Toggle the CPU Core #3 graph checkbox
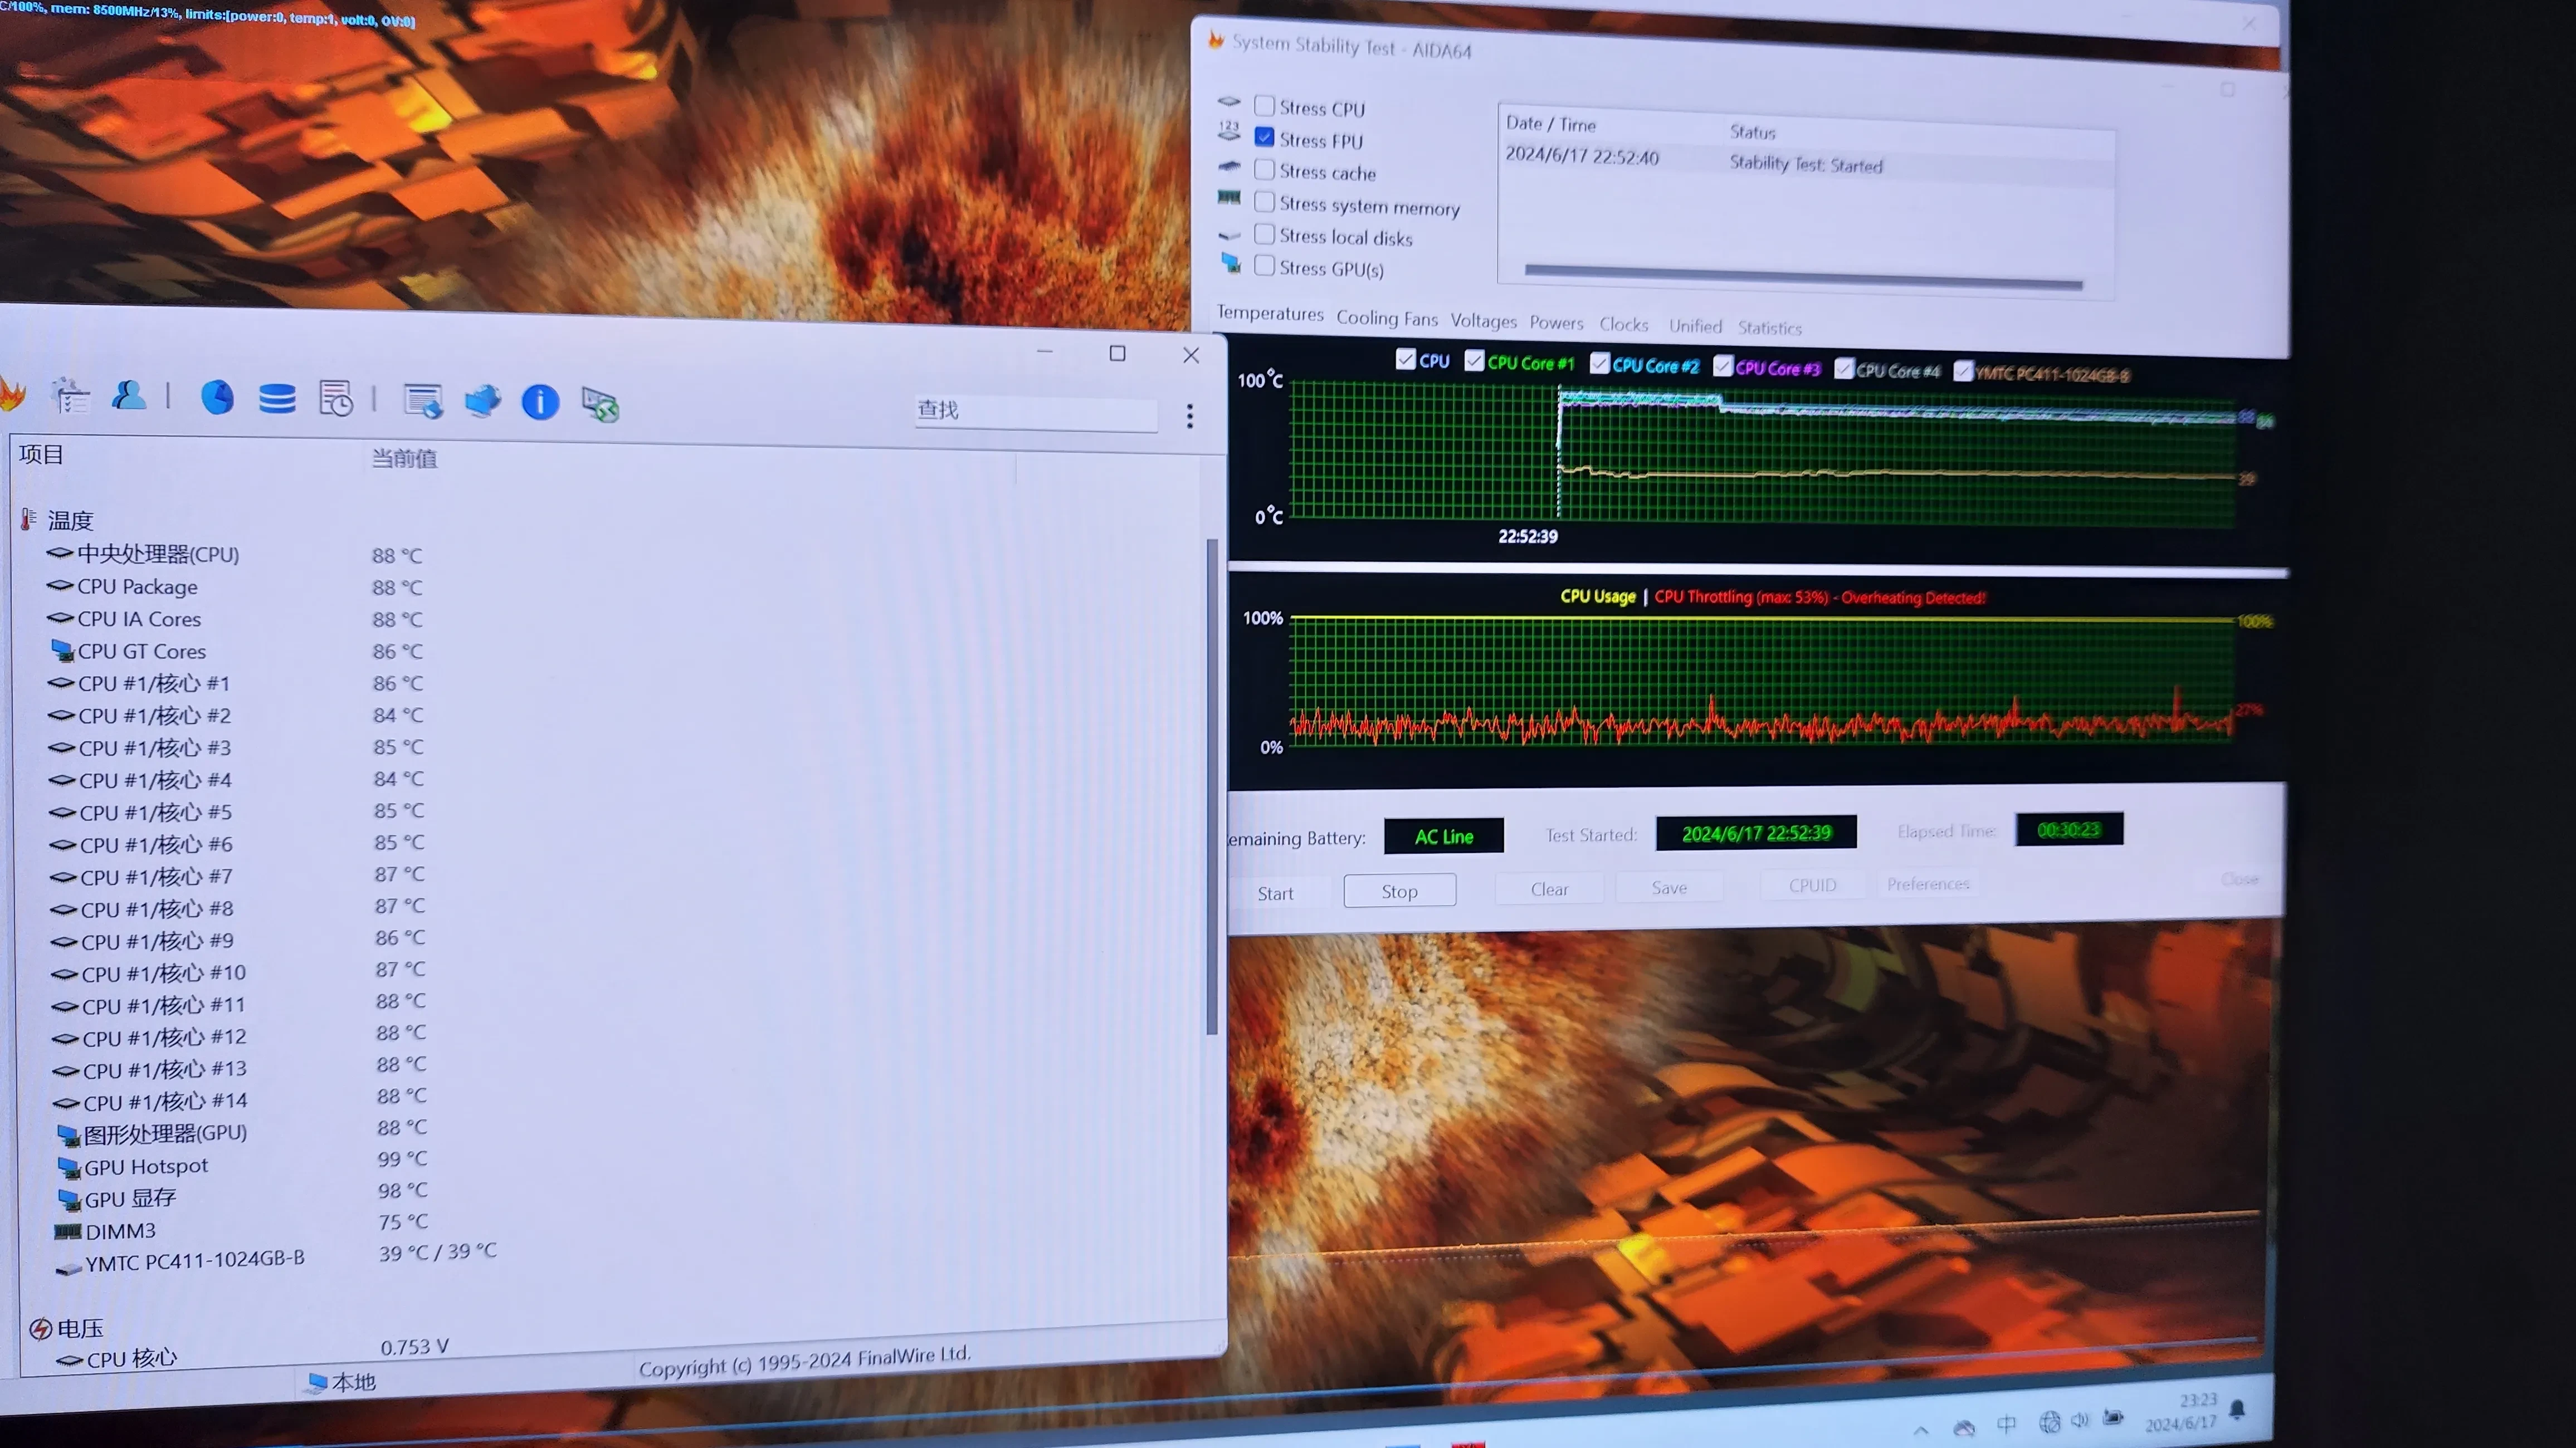2576x1448 pixels. pyautogui.click(x=1722, y=366)
